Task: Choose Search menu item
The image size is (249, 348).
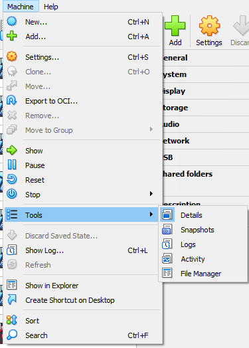Action: [x=82, y=335]
